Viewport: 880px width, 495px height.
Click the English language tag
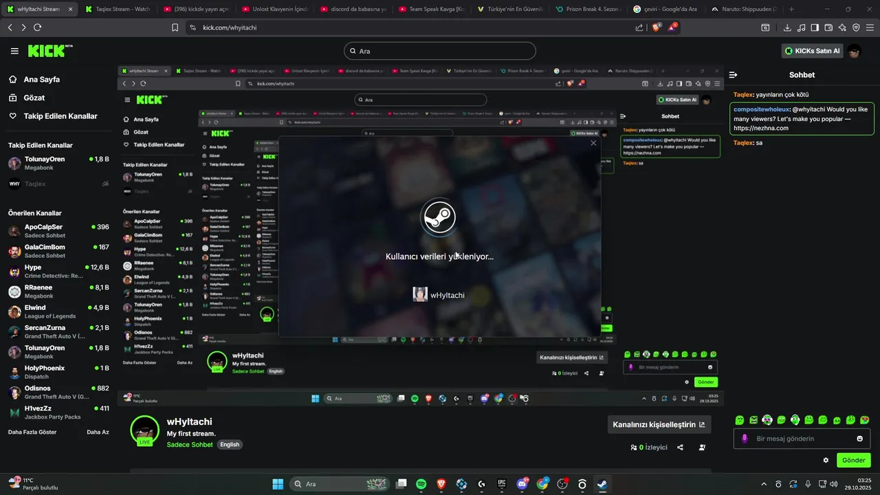point(230,445)
